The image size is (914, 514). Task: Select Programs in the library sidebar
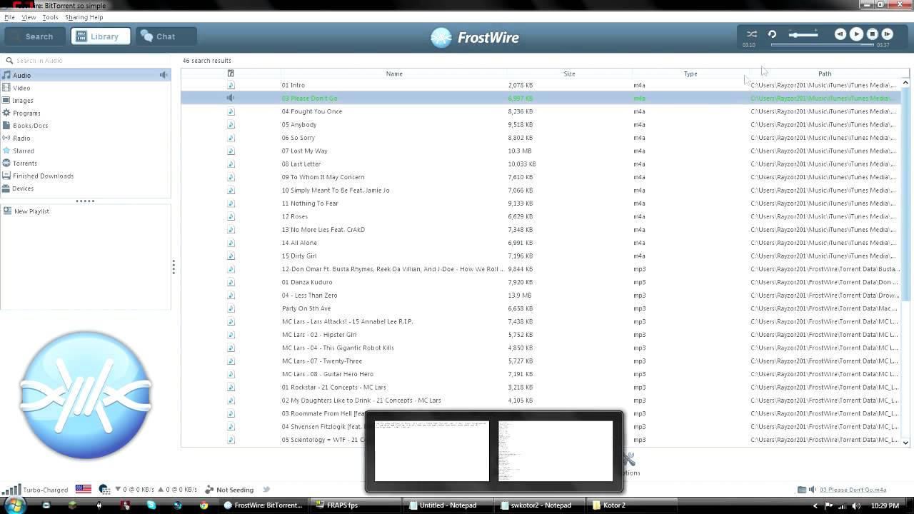(x=85, y=113)
